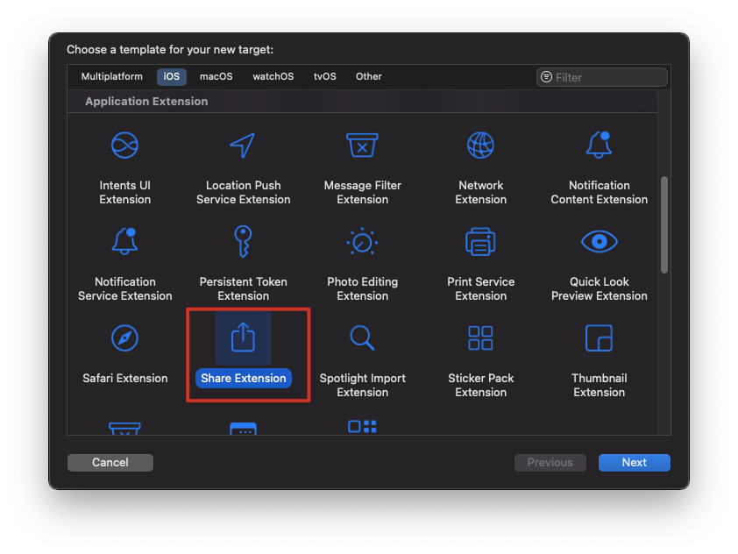Click the Notification Service Extension label
The height and width of the screenshot is (554, 738).
coord(124,288)
